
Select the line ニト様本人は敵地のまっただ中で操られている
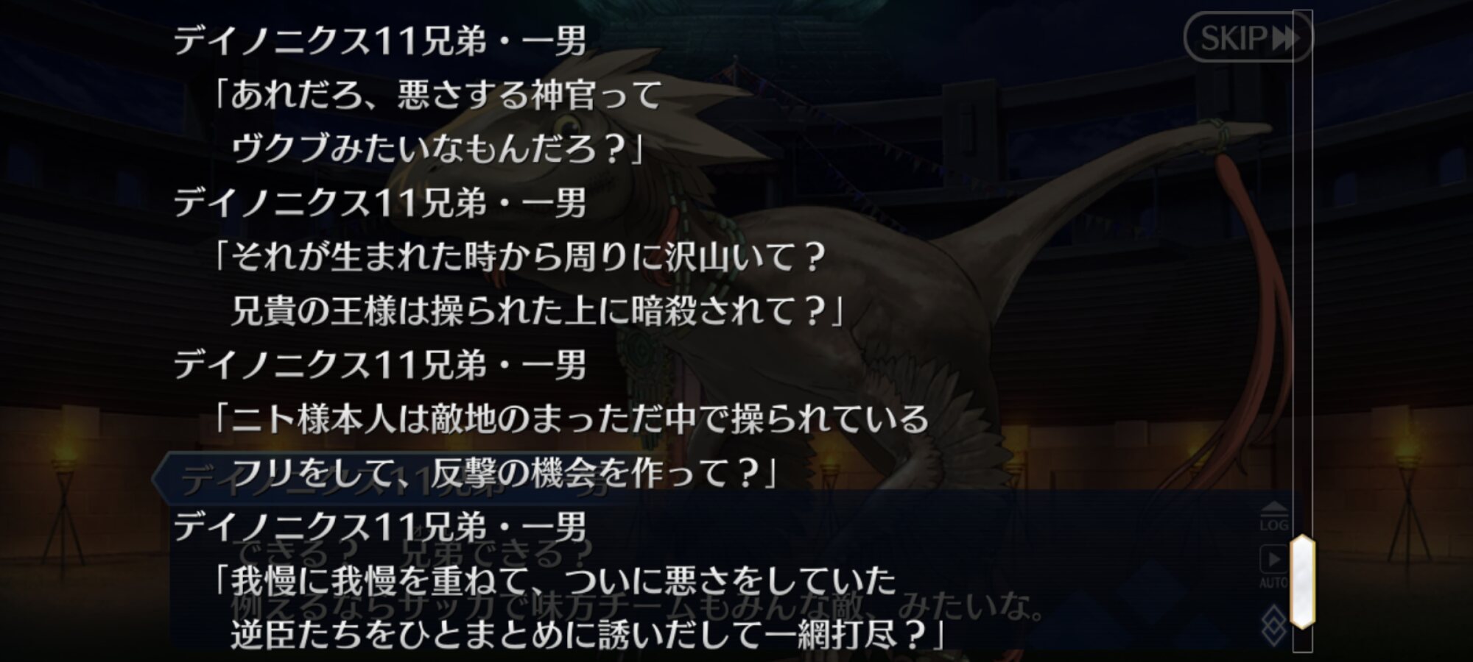569,419
